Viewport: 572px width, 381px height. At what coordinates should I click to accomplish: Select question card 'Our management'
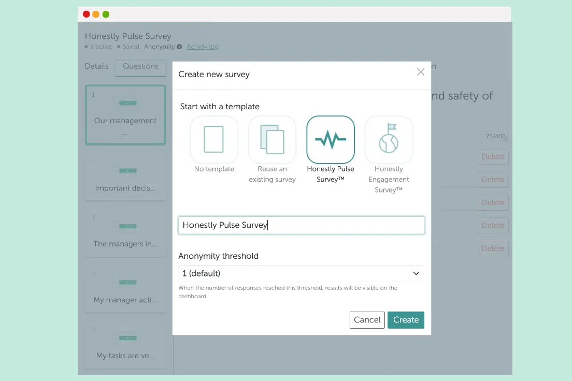click(125, 115)
